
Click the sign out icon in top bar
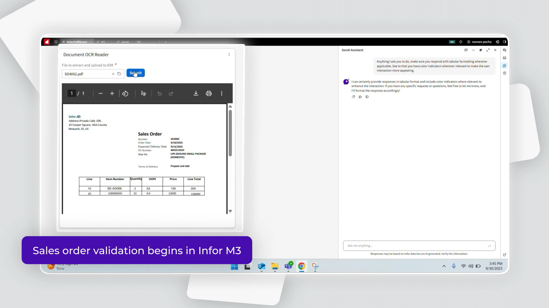click(498, 42)
